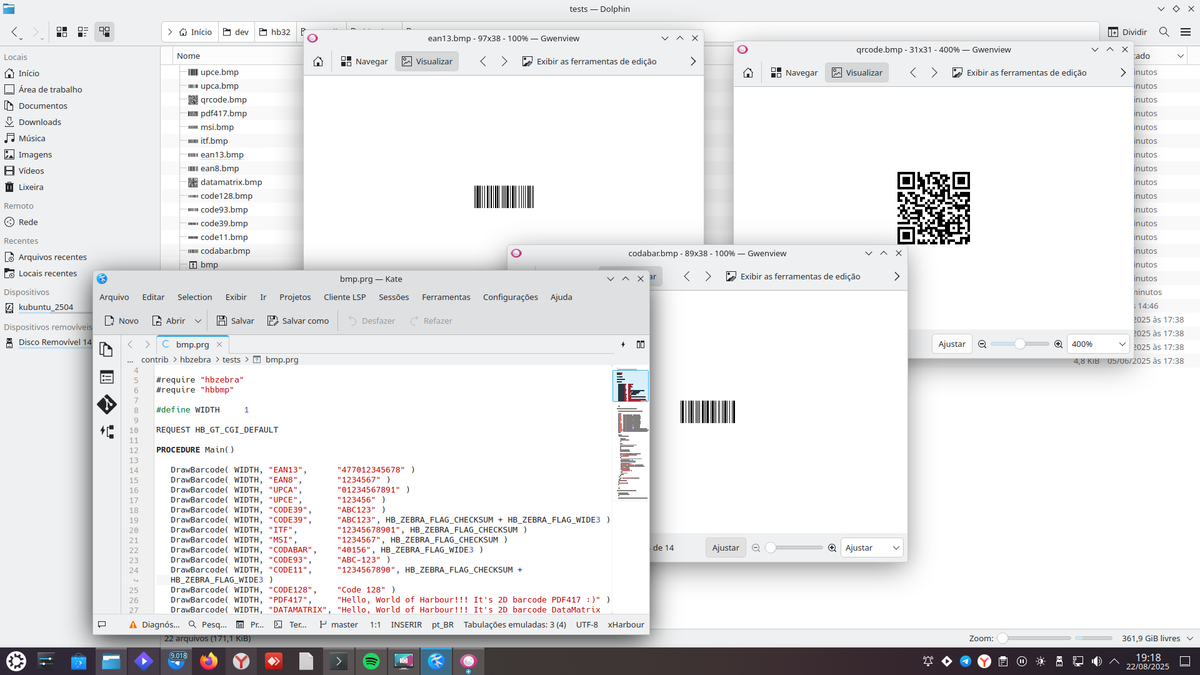Expand the Abrir recent files arrow

tap(198, 321)
